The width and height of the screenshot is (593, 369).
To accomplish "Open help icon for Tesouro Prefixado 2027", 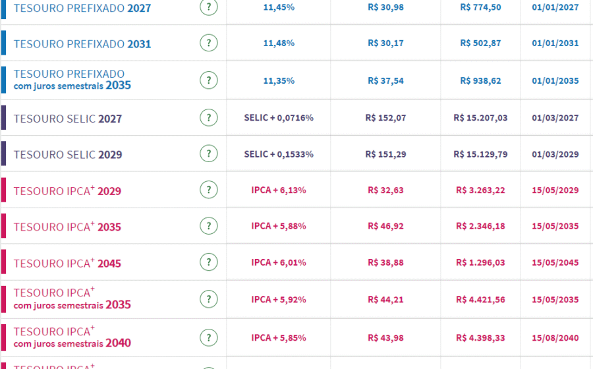I will click(x=209, y=7).
